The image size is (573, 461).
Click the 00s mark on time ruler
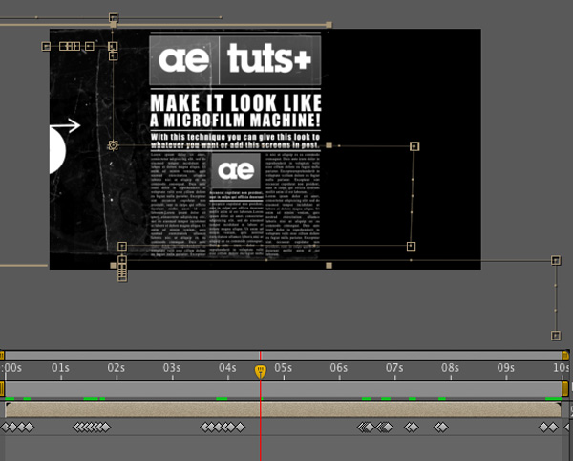pyautogui.click(x=12, y=367)
